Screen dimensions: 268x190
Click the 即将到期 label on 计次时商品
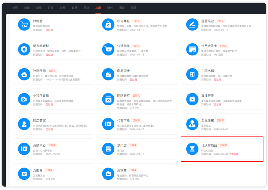point(233,154)
